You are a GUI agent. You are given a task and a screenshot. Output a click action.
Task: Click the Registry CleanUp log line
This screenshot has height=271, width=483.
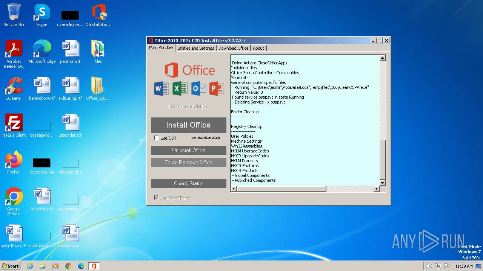[247, 126]
